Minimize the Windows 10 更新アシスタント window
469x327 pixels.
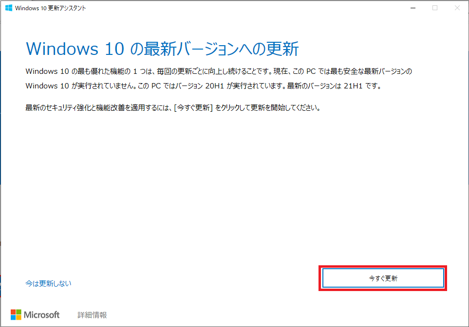[x=413, y=8]
